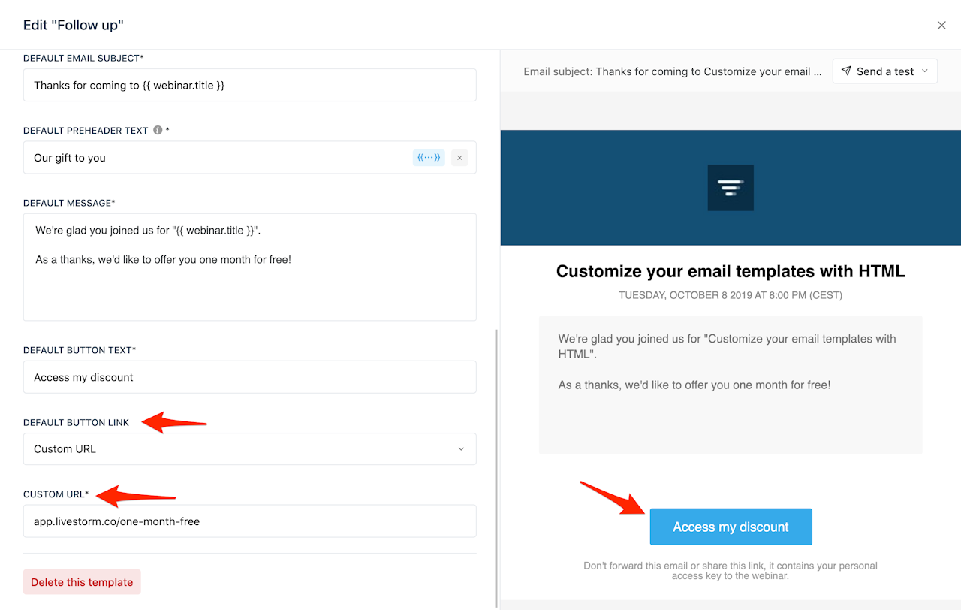
Task: Expand the Send a test dropdown arrow
Action: click(924, 71)
